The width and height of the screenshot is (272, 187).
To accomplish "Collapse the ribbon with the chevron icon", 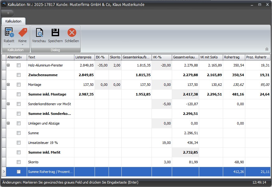I will pyautogui.click(x=267, y=49).
